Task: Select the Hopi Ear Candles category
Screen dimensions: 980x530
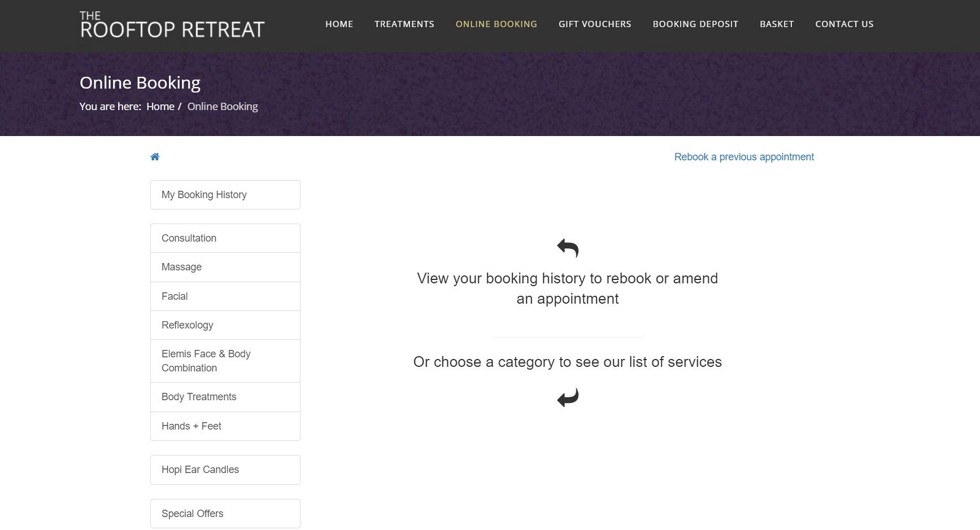Action: pyautogui.click(x=225, y=470)
